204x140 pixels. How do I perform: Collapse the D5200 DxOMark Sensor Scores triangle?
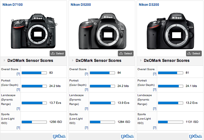[x=73, y=60]
